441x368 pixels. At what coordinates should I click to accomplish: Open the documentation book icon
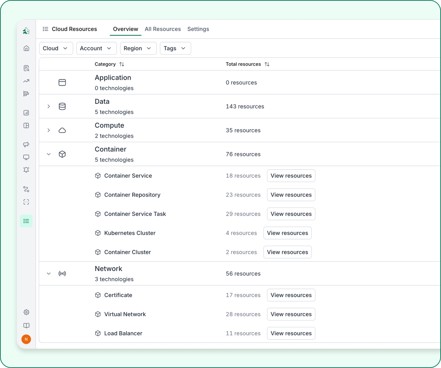pos(26,326)
